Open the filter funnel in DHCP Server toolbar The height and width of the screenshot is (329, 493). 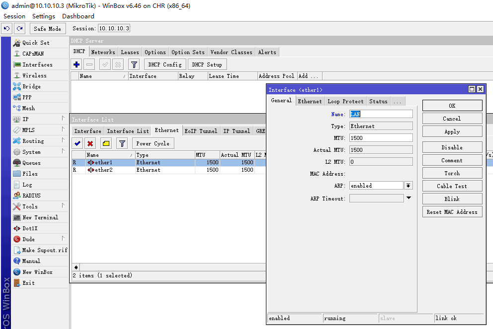[134, 65]
